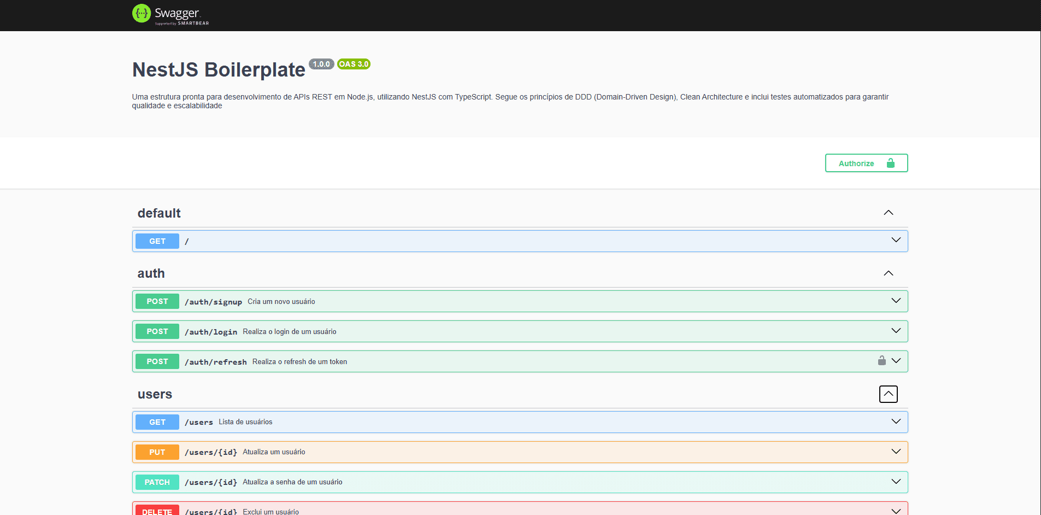
Task: Expand the PATCH /users/{id} operation
Action: [895, 482]
